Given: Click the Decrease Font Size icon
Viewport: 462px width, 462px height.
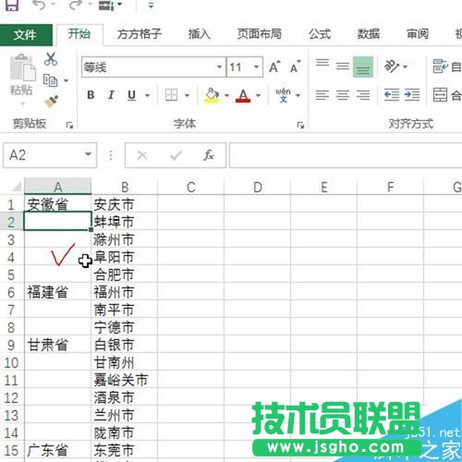Looking at the screenshot, I should pyautogui.click(x=295, y=67).
